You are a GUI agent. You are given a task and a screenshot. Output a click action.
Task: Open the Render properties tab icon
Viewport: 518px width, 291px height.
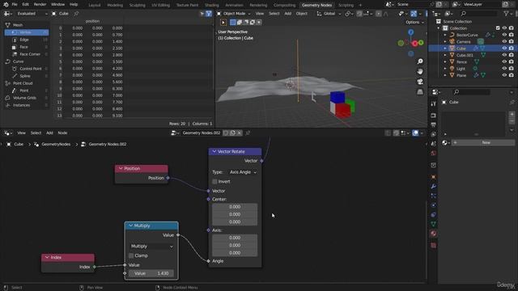434,116
